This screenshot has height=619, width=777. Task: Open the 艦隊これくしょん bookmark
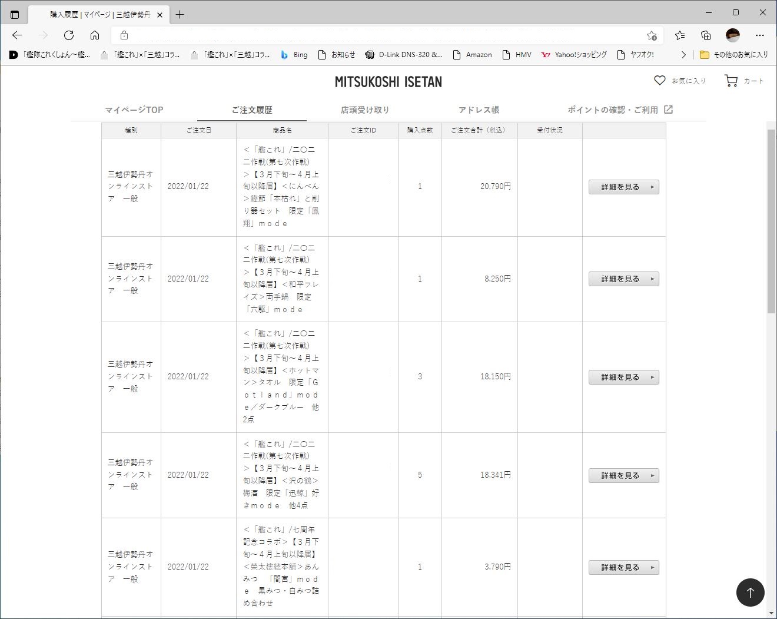click(x=50, y=55)
